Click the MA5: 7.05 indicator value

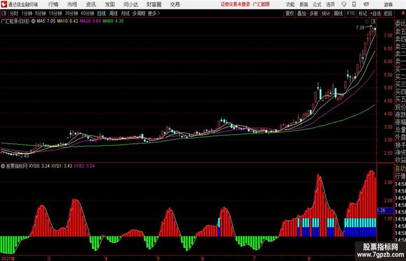[46, 21]
